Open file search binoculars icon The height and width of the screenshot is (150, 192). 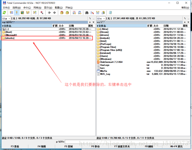pyautogui.click(x=87, y=13)
